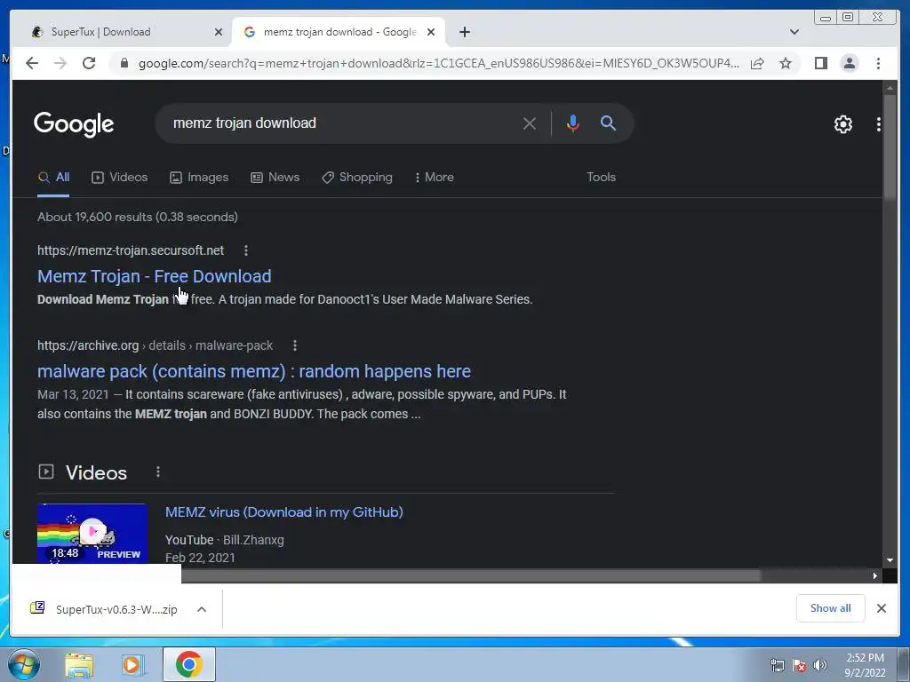
Task: Expand the tab search dropdown arrow
Action: 794,32
